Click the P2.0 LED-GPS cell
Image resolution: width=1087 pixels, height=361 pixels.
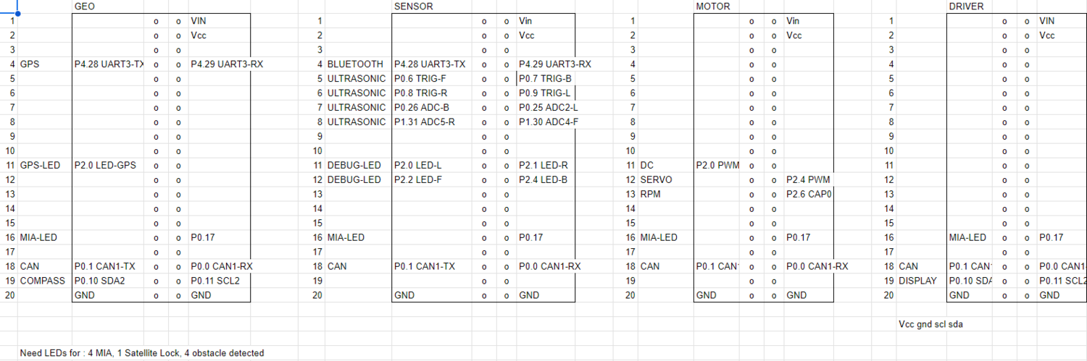tap(108, 166)
